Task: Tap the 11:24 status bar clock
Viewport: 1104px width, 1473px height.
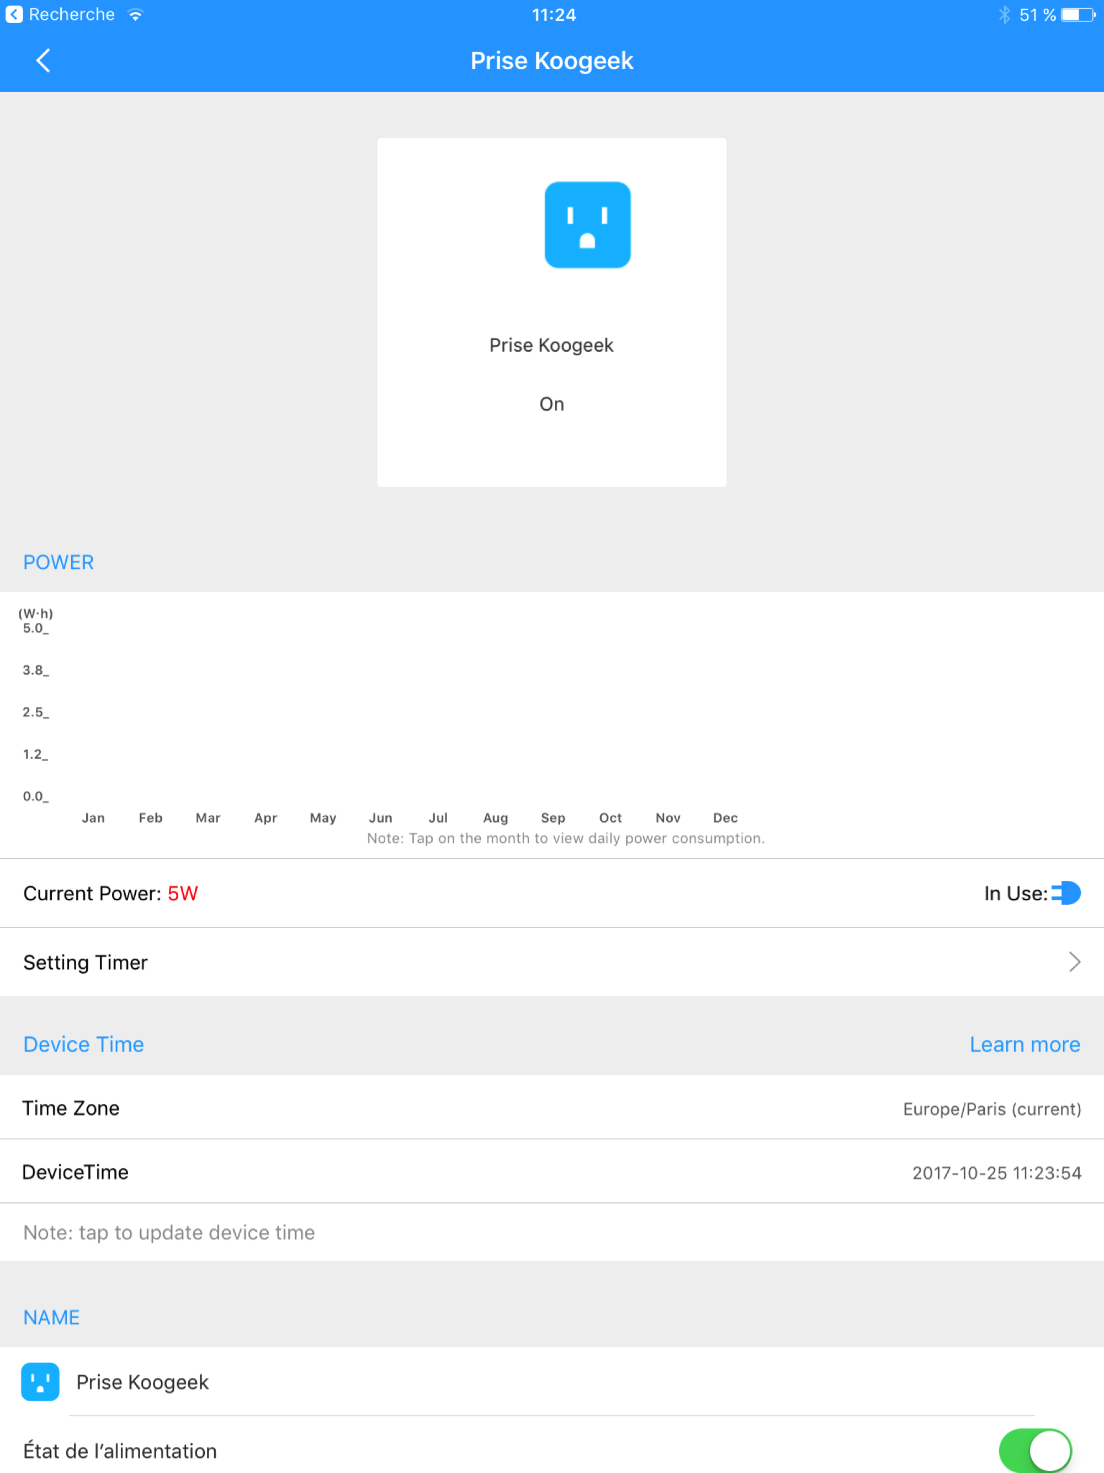Action: [554, 15]
